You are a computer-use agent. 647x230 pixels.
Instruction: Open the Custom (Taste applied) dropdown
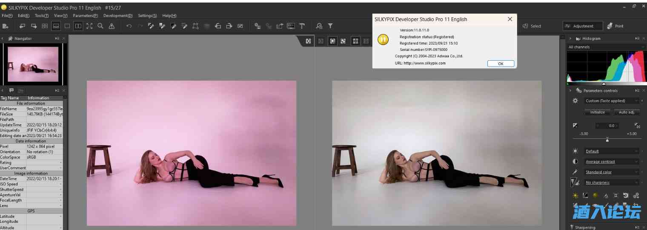[x=612, y=101]
